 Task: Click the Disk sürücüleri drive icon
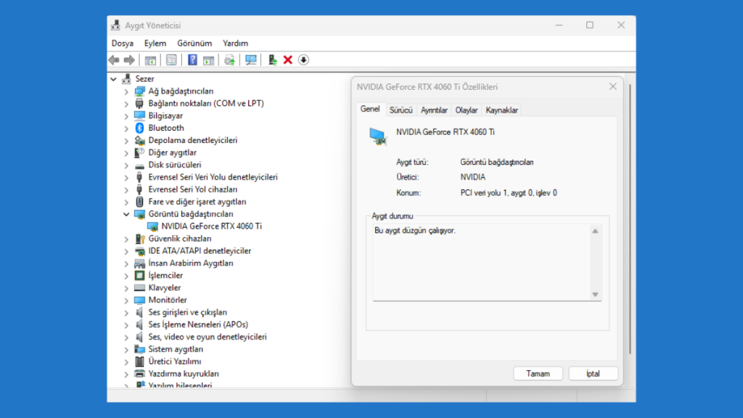tap(139, 165)
